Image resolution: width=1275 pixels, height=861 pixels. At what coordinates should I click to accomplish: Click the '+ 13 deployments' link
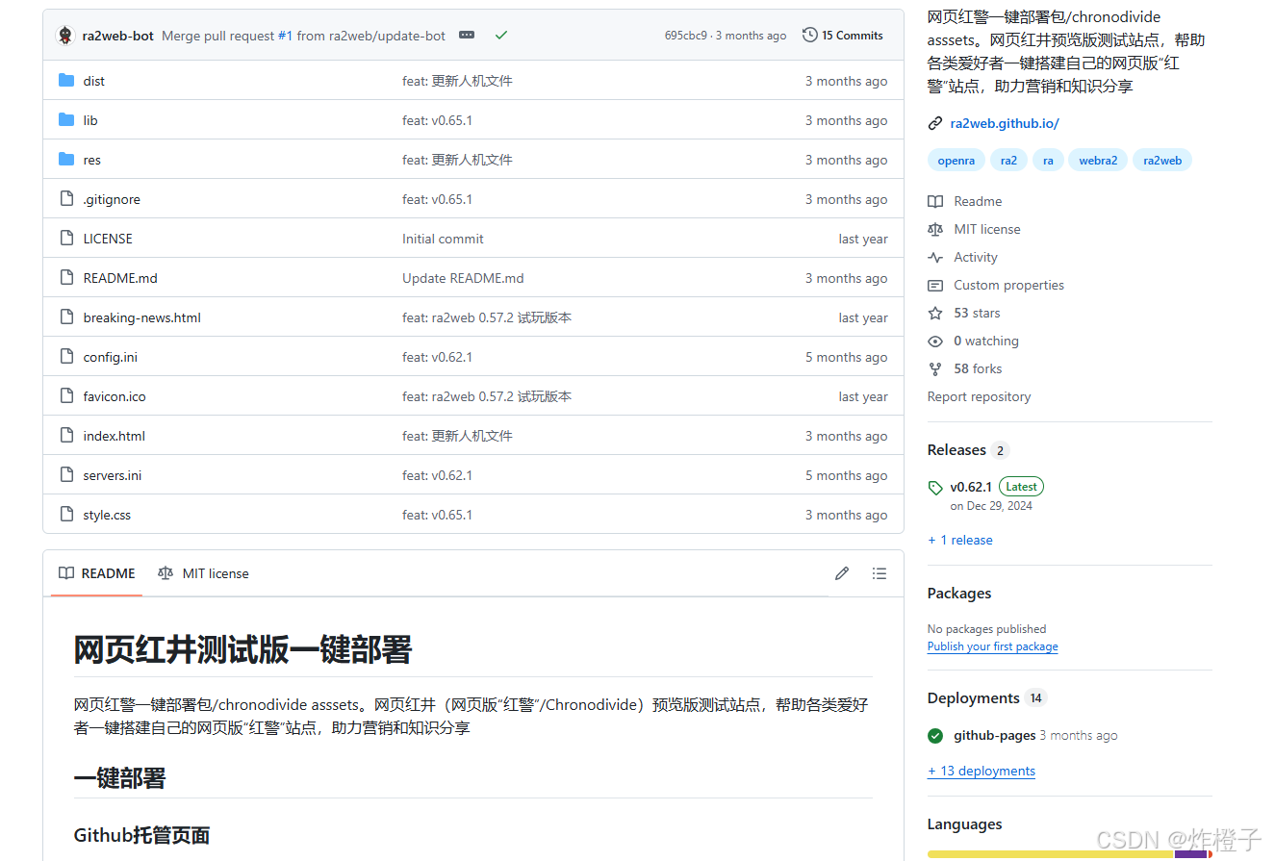pos(982,771)
